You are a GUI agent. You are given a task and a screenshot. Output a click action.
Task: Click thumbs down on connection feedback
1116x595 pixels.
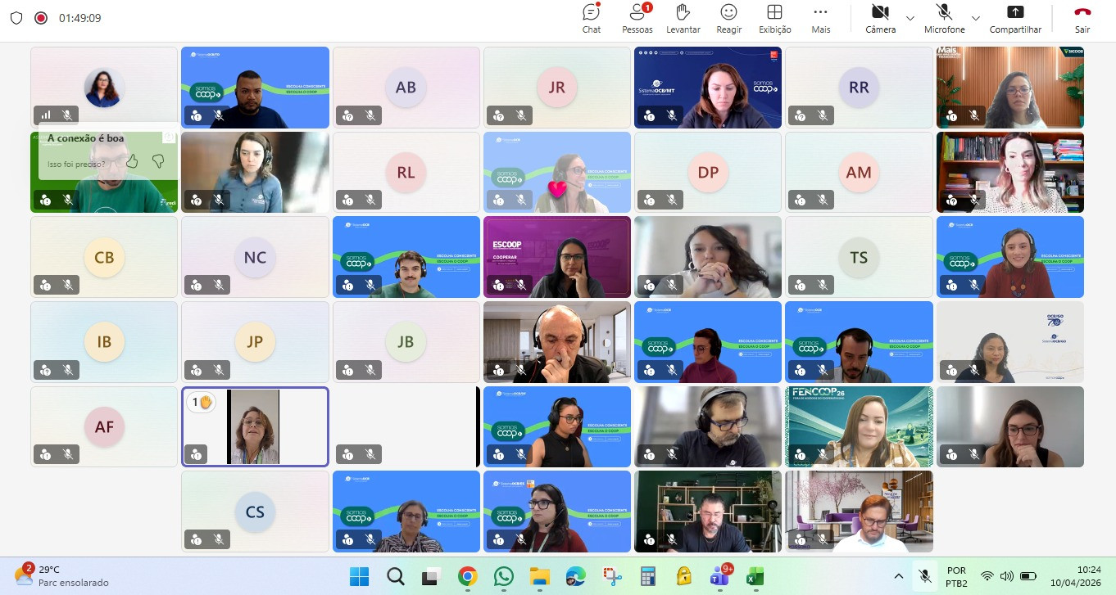(158, 161)
